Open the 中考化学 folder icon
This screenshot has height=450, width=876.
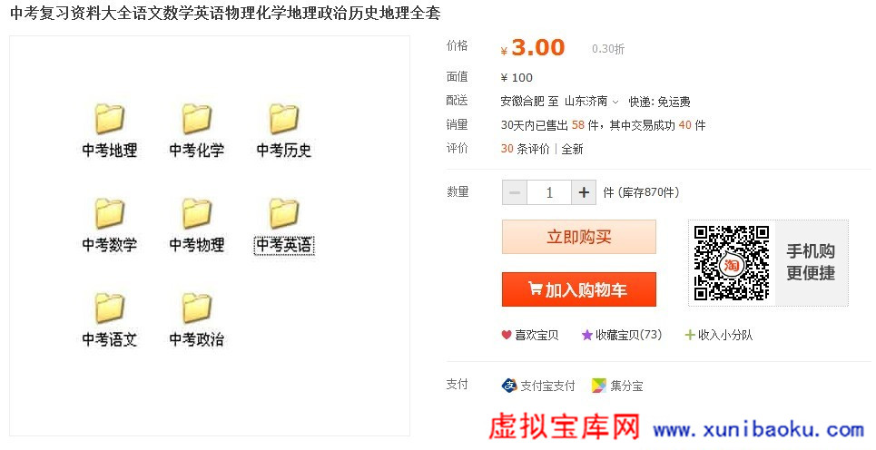tap(197, 120)
